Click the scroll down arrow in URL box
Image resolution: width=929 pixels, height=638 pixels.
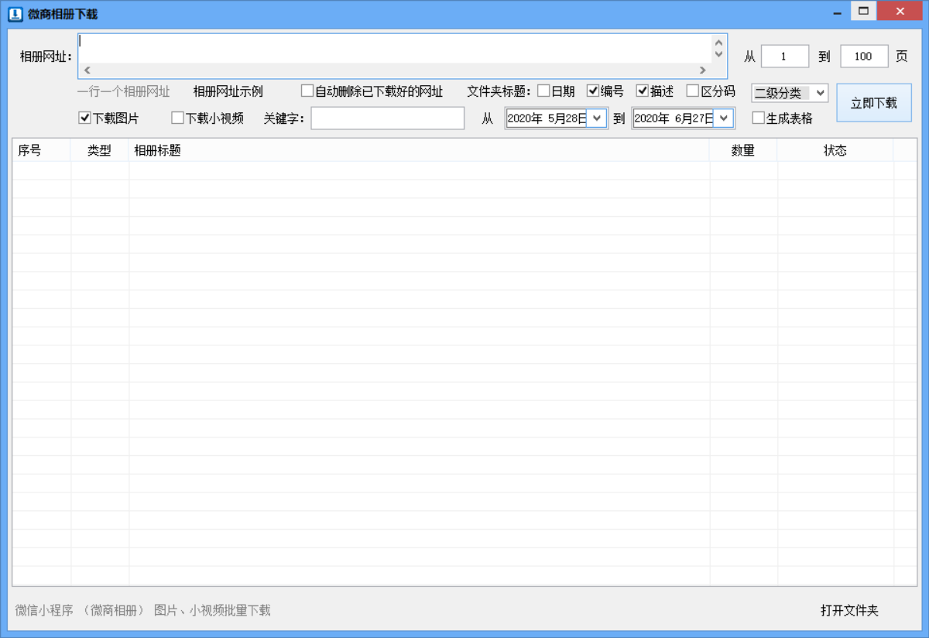[x=719, y=54]
